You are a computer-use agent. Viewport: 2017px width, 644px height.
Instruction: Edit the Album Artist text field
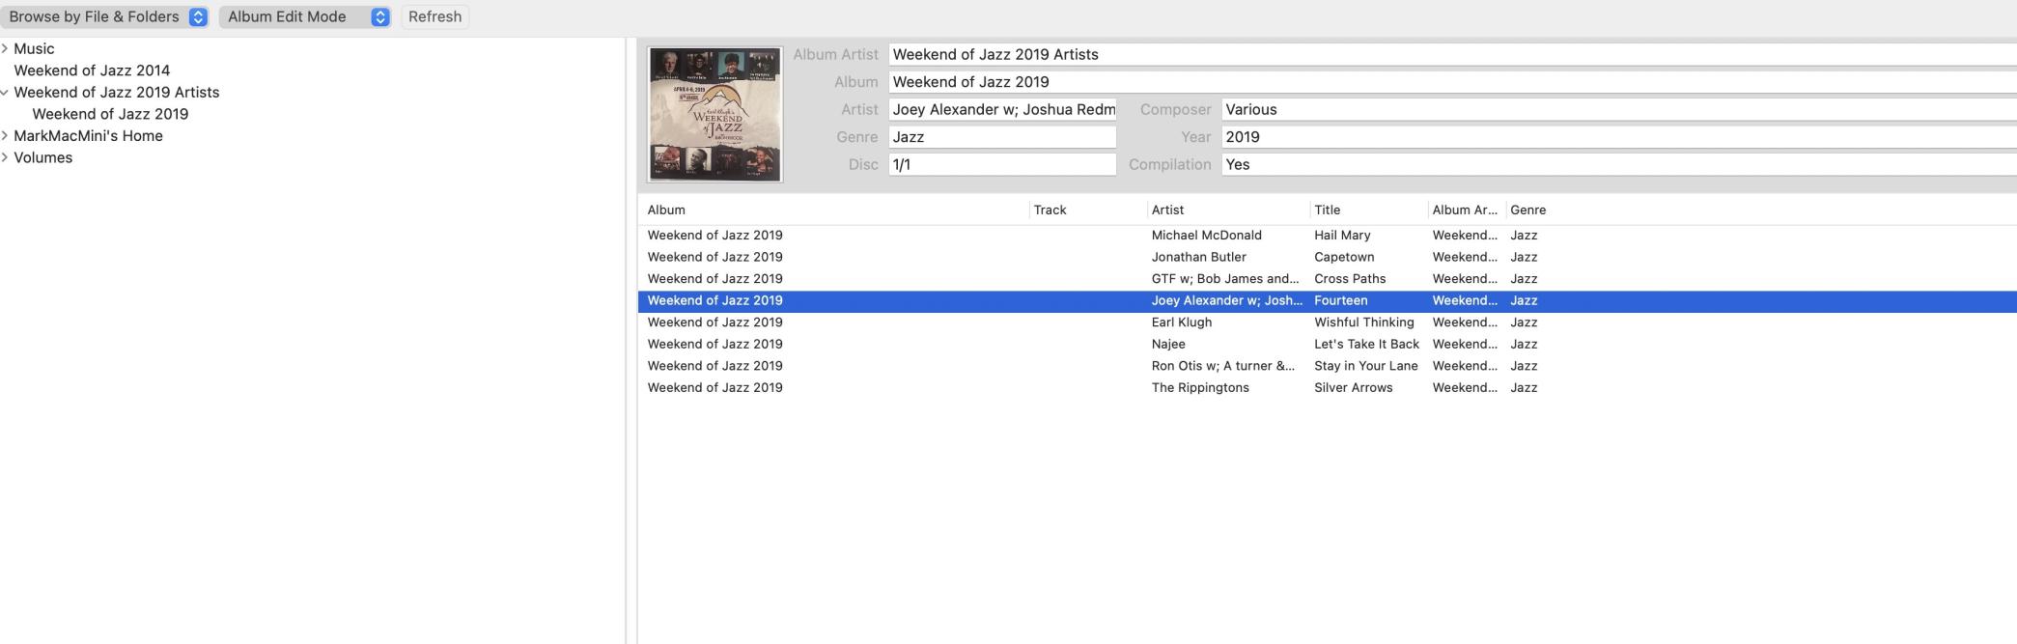point(1448,55)
